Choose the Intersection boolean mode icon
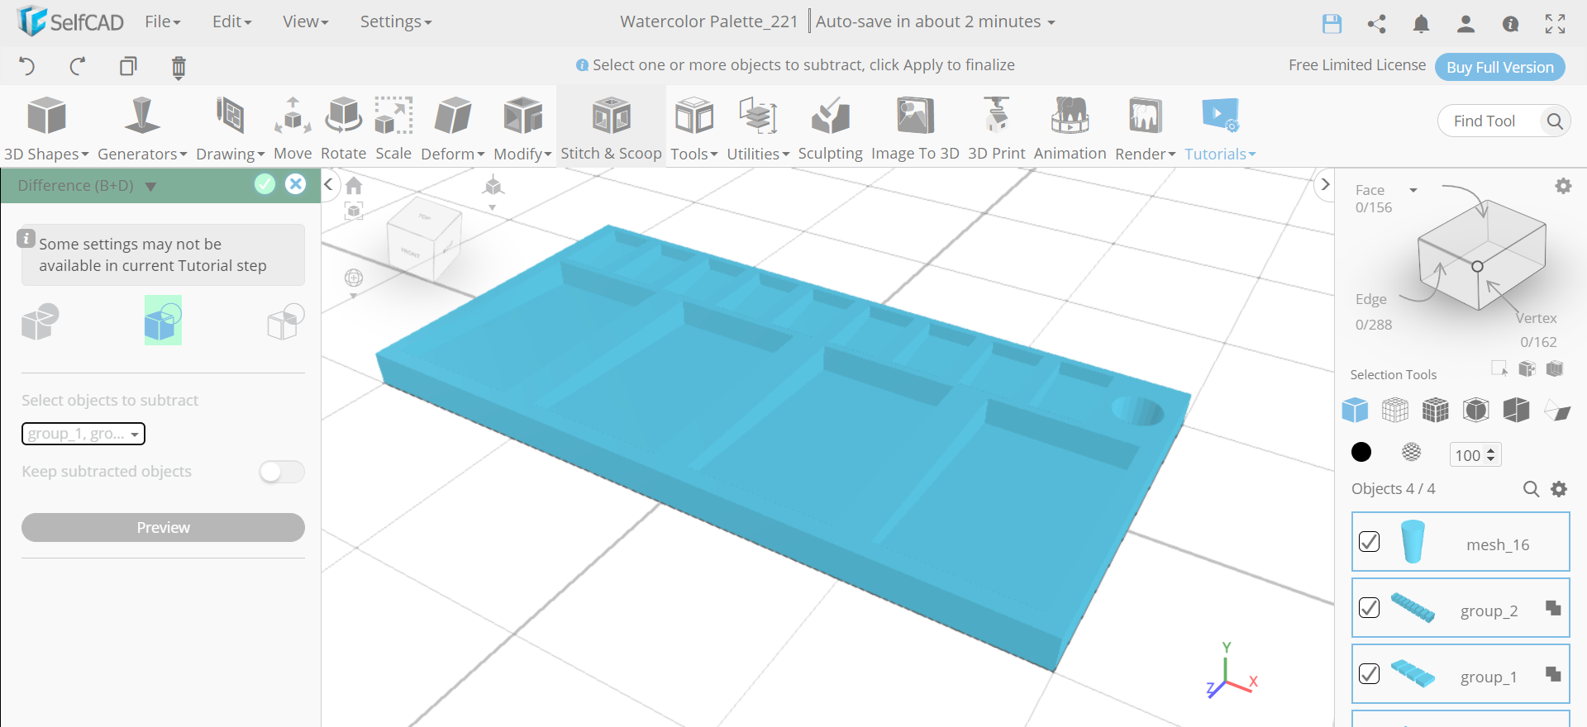The height and width of the screenshot is (727, 1587). point(286,321)
